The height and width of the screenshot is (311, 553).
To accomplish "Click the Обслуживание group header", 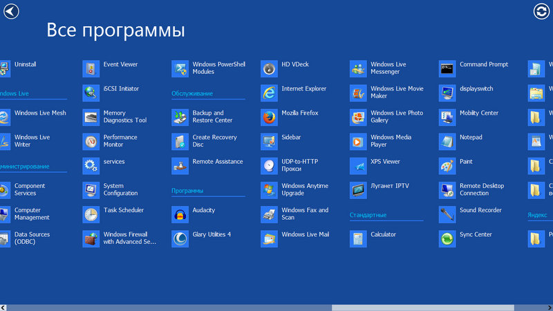I will 192,93.
